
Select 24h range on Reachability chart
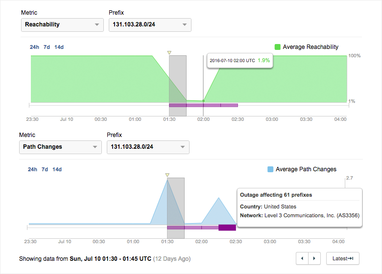pos(34,47)
